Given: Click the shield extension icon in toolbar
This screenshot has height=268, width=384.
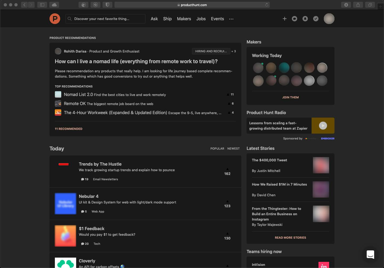Looking at the screenshot, I should 107,5.
